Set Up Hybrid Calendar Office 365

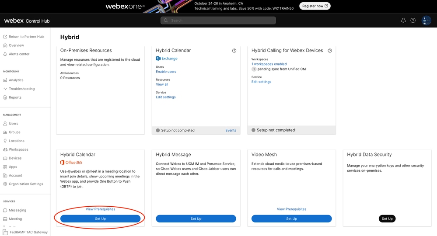[100, 219]
